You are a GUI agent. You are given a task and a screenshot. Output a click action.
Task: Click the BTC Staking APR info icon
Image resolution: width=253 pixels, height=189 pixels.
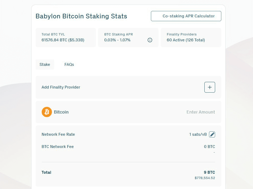[x=150, y=40]
